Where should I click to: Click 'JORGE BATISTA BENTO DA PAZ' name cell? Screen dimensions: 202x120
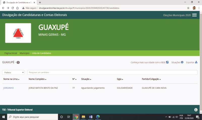click(x=43, y=88)
